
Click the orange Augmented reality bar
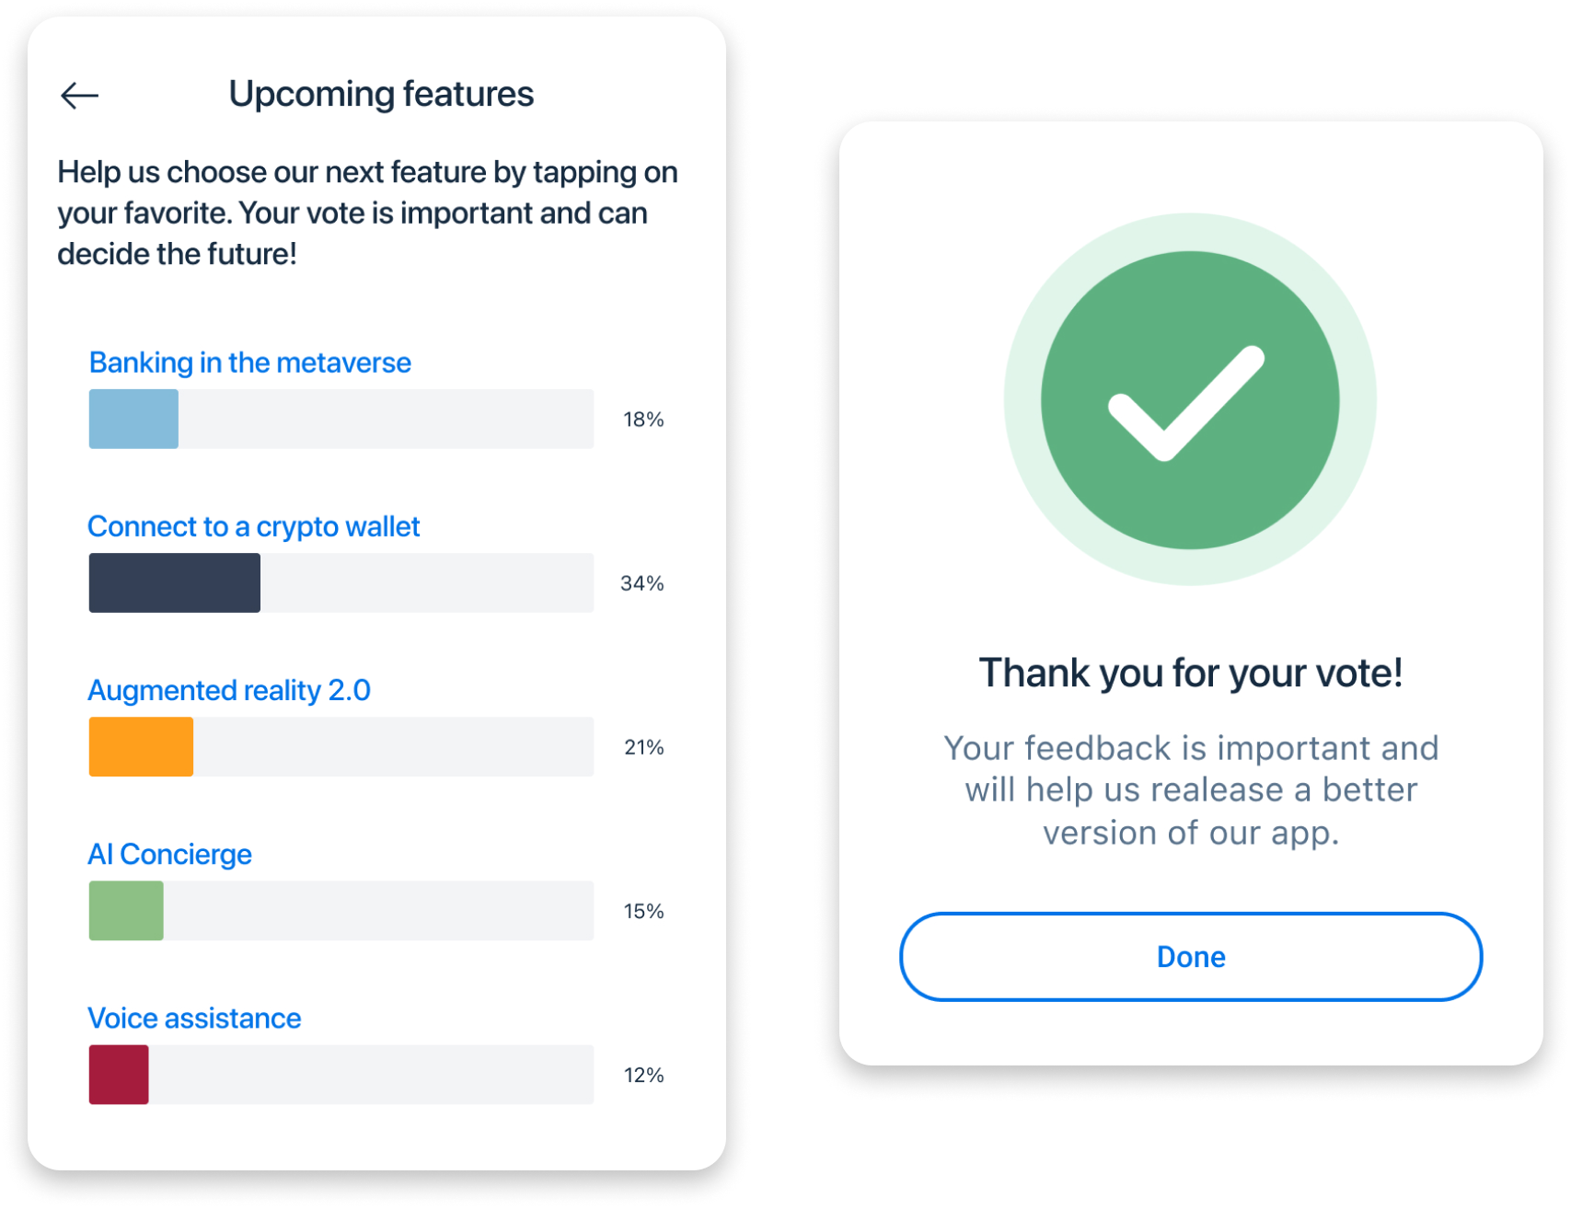[141, 746]
